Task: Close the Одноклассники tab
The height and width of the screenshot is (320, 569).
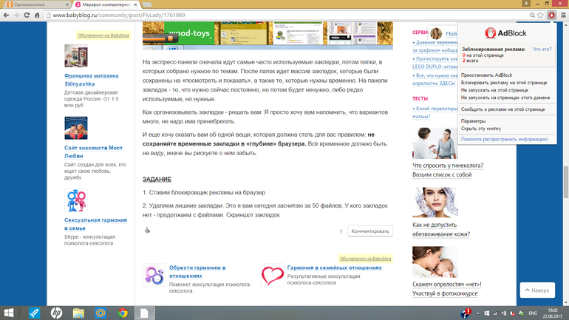Action: (67, 4)
